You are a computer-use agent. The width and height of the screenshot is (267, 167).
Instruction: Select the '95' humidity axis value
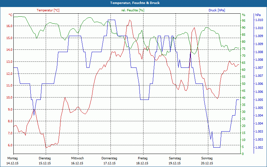[244, 21]
